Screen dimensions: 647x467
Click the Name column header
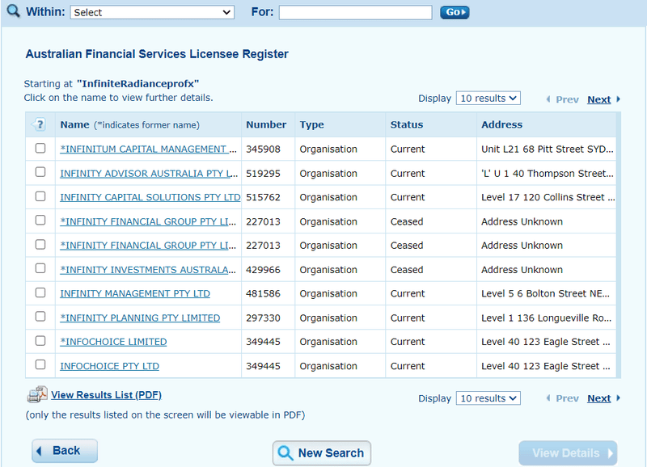click(x=74, y=124)
